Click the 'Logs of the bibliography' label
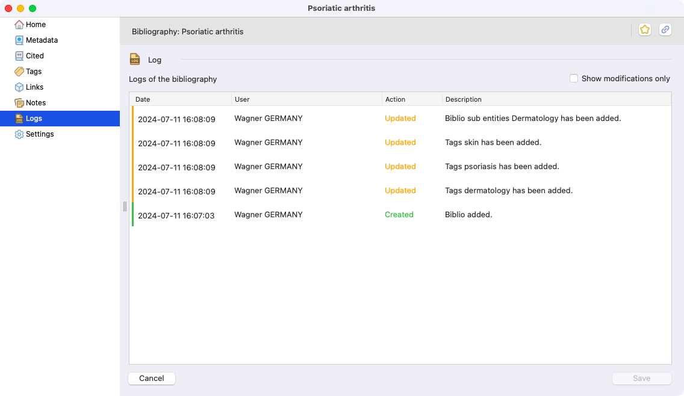The width and height of the screenshot is (684, 396). click(173, 79)
